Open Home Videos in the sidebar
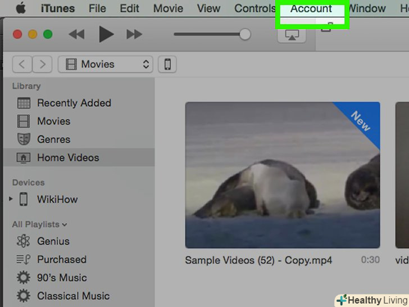409x307 pixels. pyautogui.click(x=67, y=158)
